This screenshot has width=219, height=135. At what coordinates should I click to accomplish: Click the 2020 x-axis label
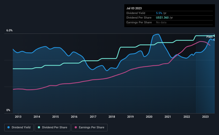[149, 117]
